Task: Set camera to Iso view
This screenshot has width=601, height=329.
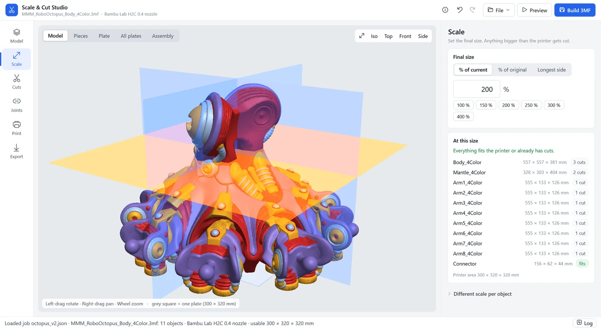Action: [374, 36]
